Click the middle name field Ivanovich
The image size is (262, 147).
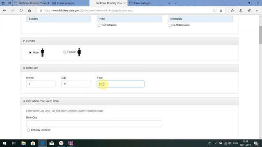(200, 19)
